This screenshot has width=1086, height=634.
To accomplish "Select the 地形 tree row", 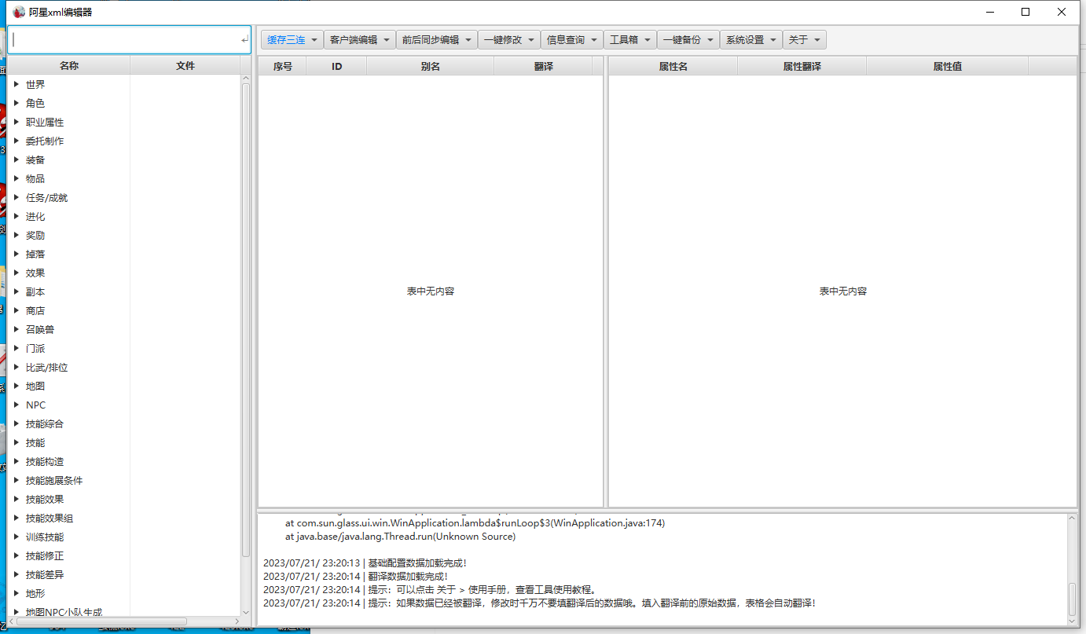I will 124,593.
